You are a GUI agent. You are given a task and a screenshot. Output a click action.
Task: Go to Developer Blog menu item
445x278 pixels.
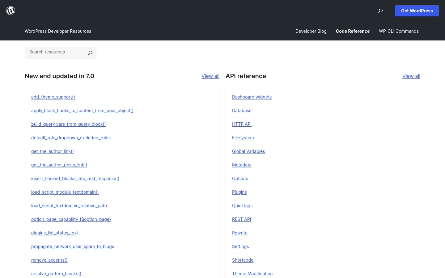[311, 31]
